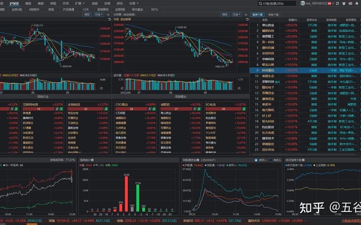
Task: Click the tall red 2248 bar
Action: 126,194
